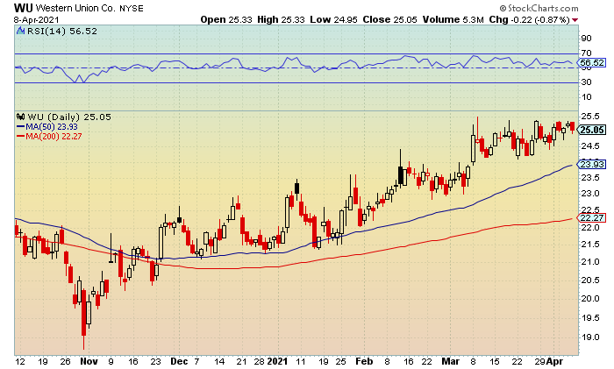Select the Apr label on date axis
Image resolution: width=614 pixels, height=369 pixels.
(554, 362)
